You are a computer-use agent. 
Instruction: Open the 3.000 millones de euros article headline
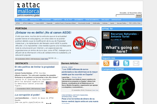click(x=80, y=72)
